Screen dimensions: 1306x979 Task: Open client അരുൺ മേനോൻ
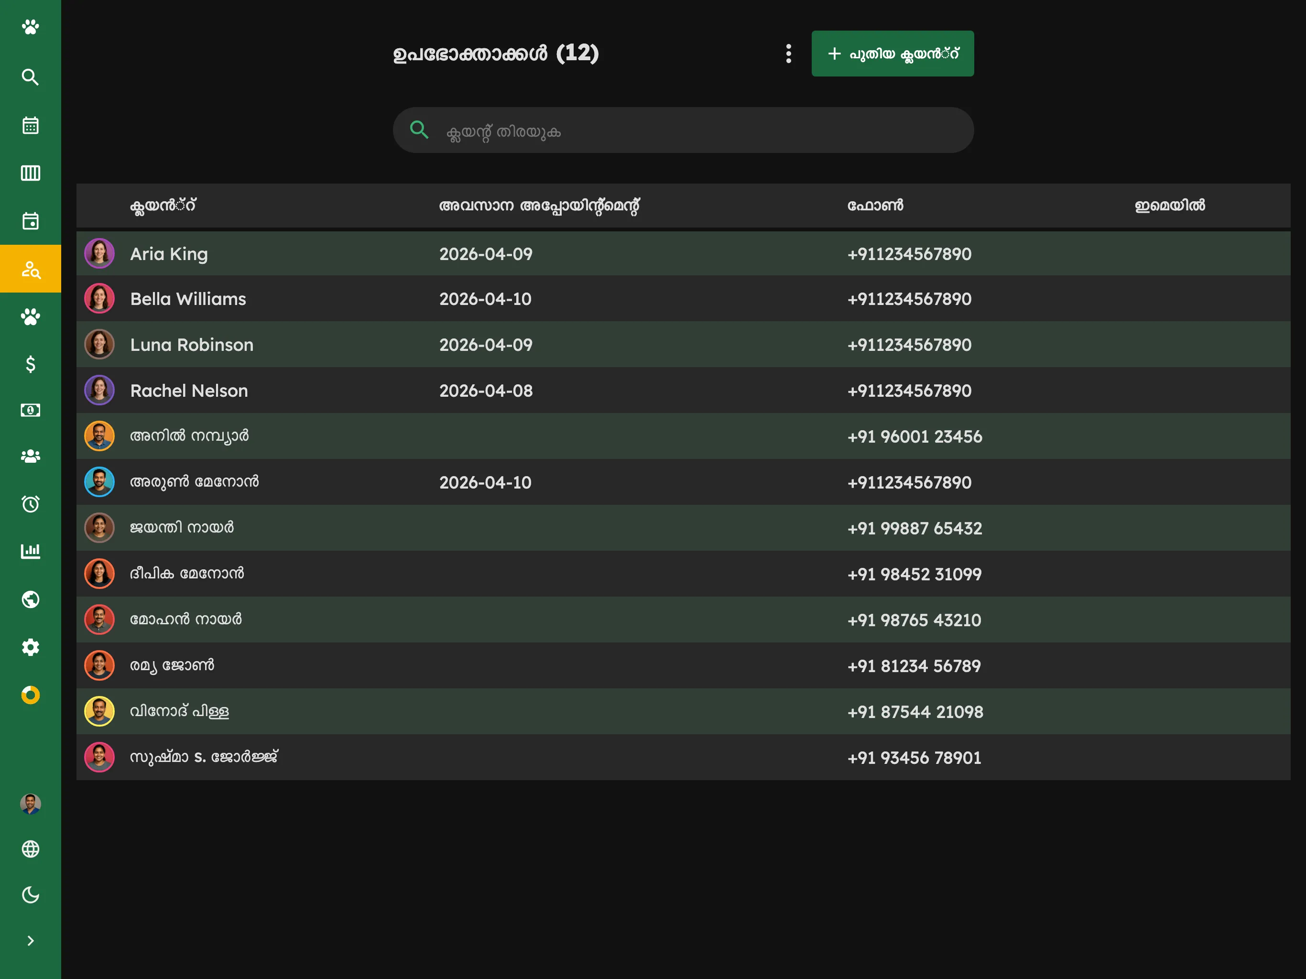point(683,482)
